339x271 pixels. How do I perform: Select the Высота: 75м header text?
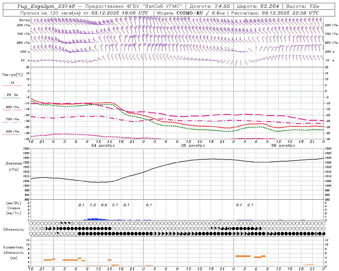(303, 6)
